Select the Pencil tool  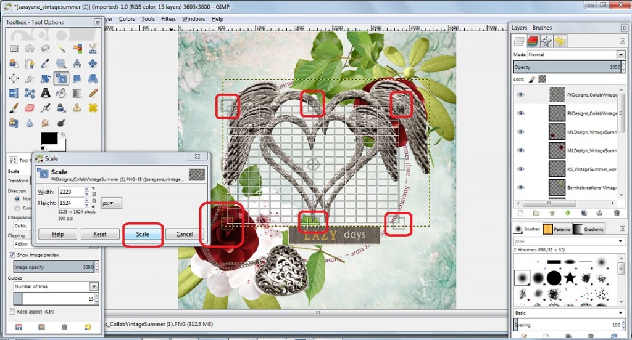coord(93,94)
